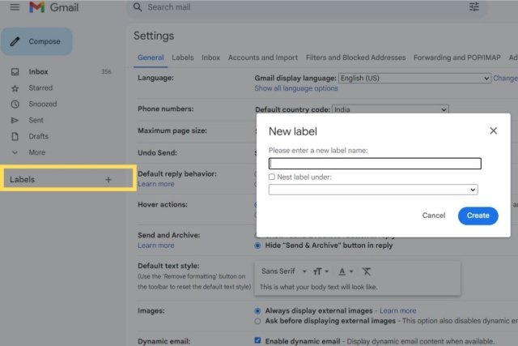Click the Inbox tray icon

(x=15, y=72)
